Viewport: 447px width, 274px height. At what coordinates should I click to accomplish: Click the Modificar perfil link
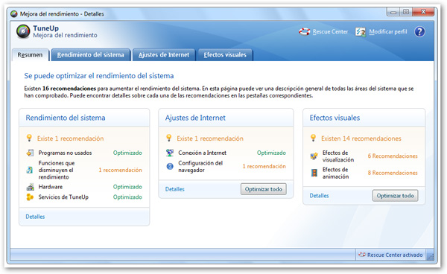388,31
